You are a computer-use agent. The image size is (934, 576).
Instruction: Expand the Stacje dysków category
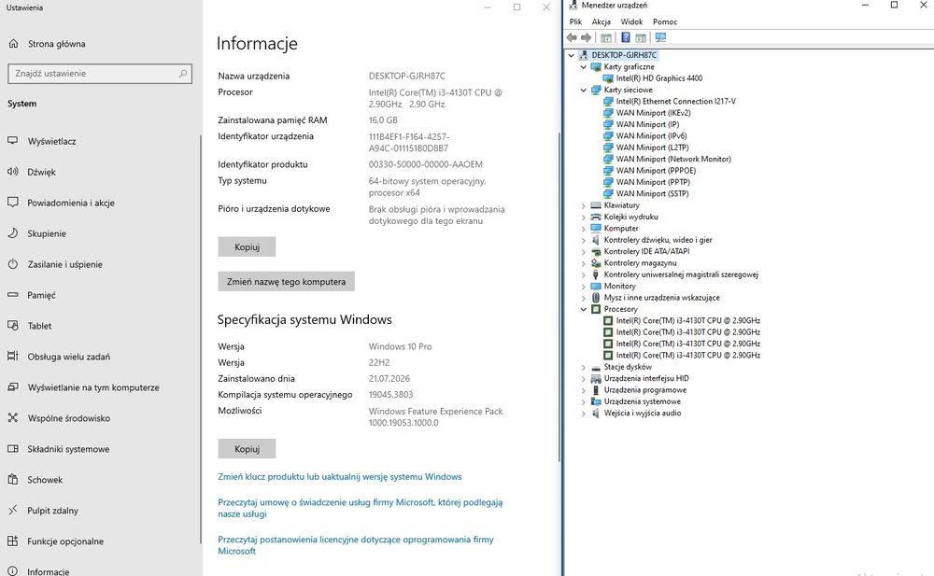(583, 367)
